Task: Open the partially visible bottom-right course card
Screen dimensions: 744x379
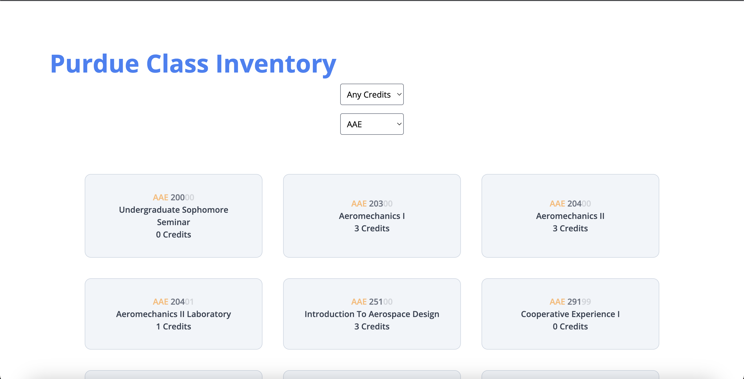Action: pyautogui.click(x=570, y=375)
